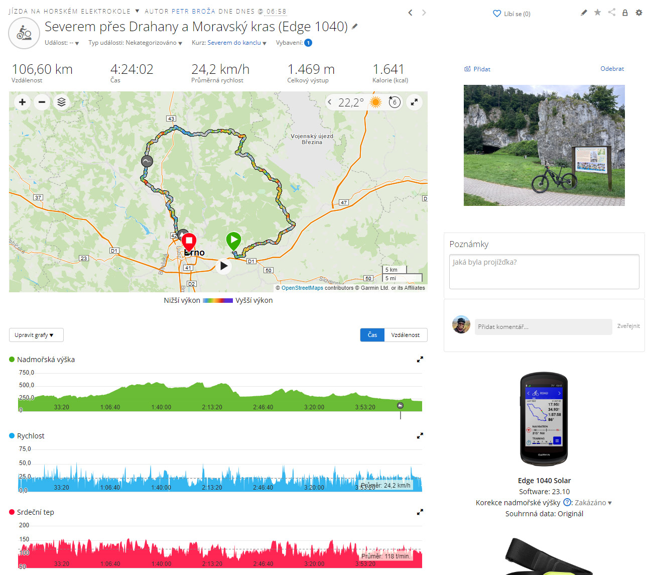
Task: Zoom out on the map
Action: (x=42, y=102)
